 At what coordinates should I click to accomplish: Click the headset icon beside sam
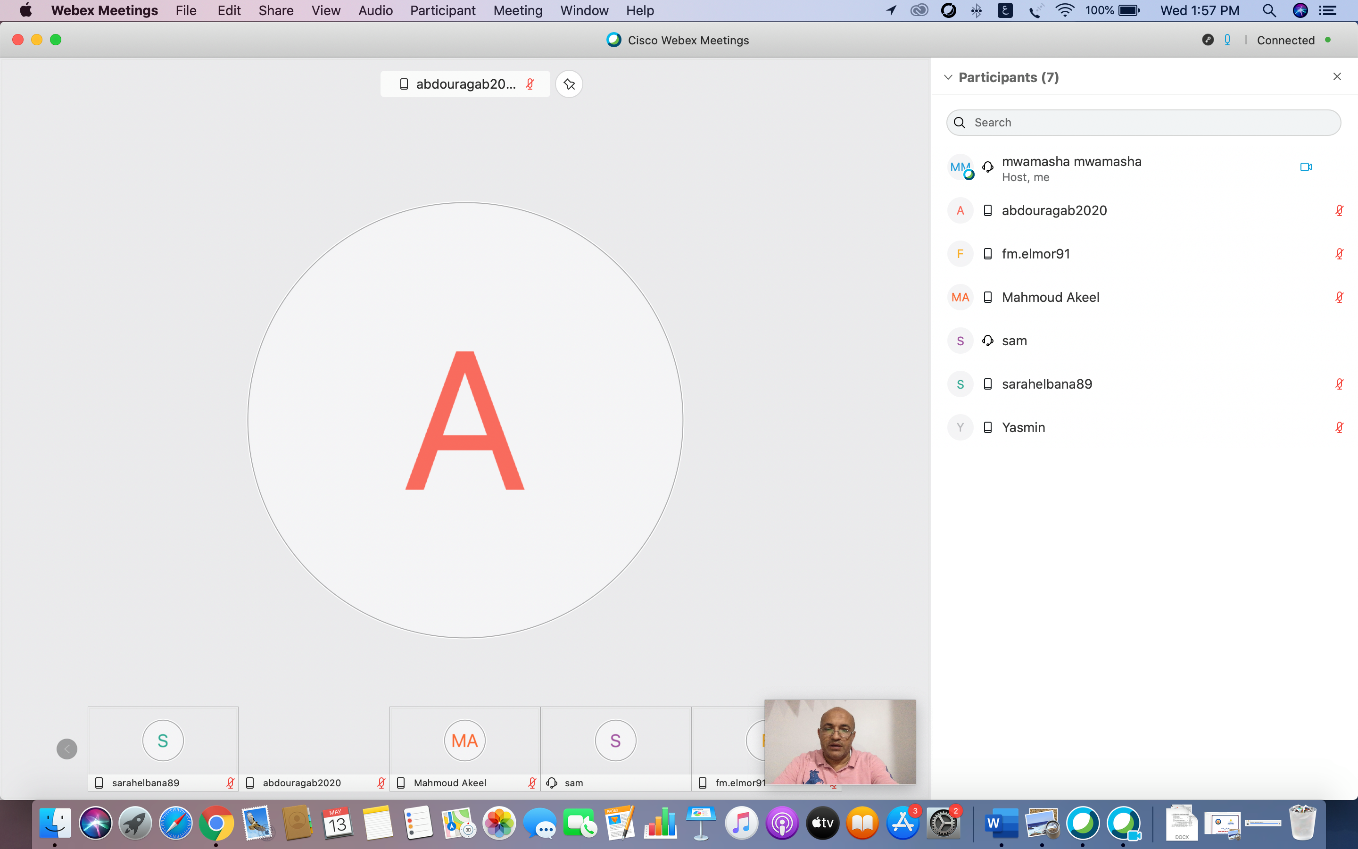click(988, 341)
